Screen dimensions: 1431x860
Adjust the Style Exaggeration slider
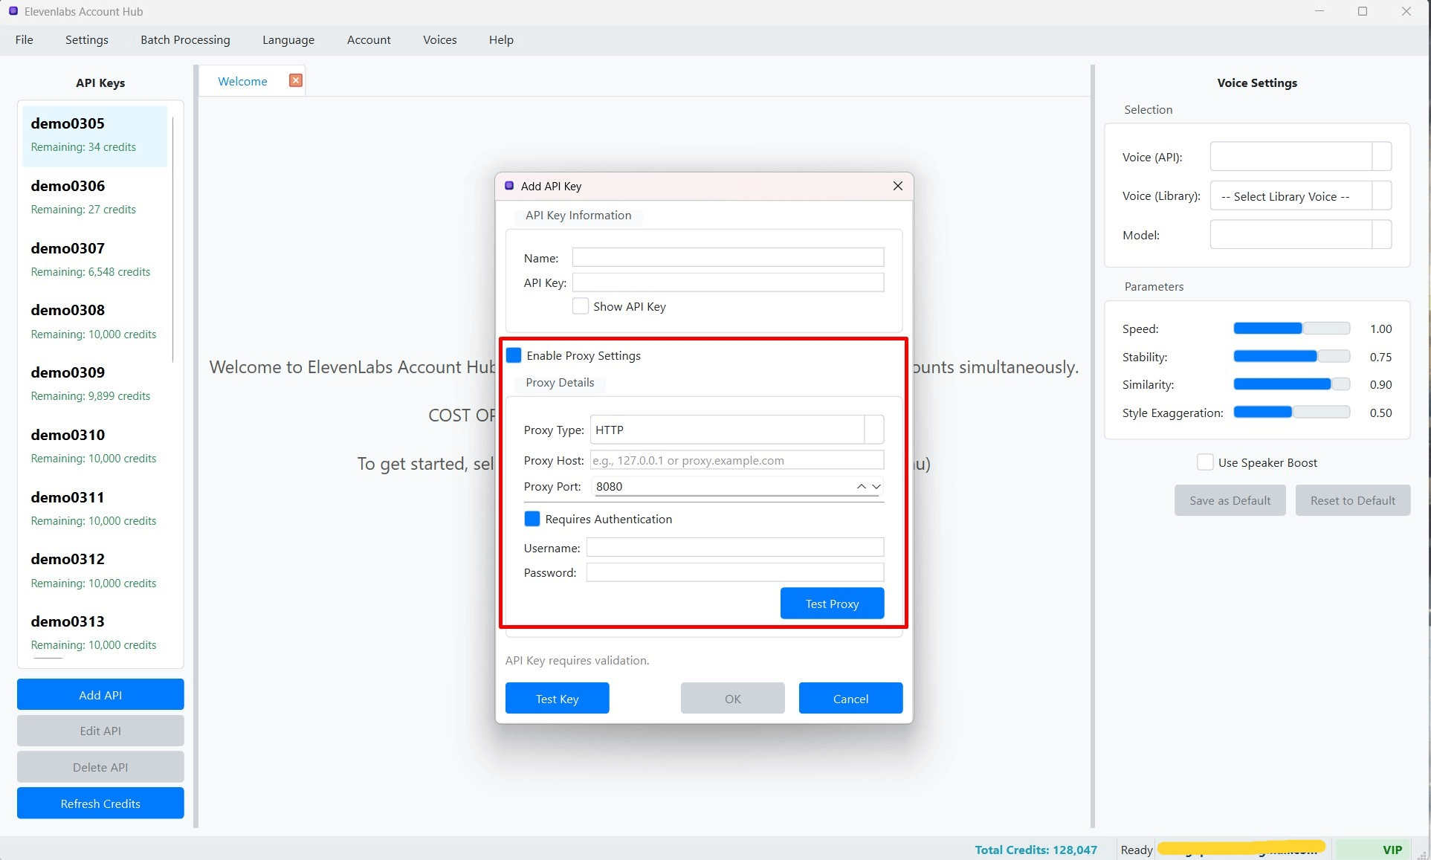coord(1291,413)
